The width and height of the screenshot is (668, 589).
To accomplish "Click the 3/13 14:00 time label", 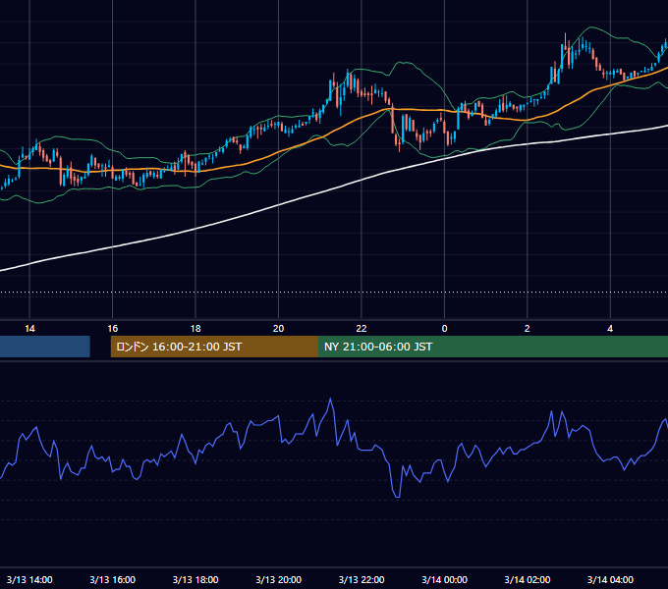I will point(29,579).
